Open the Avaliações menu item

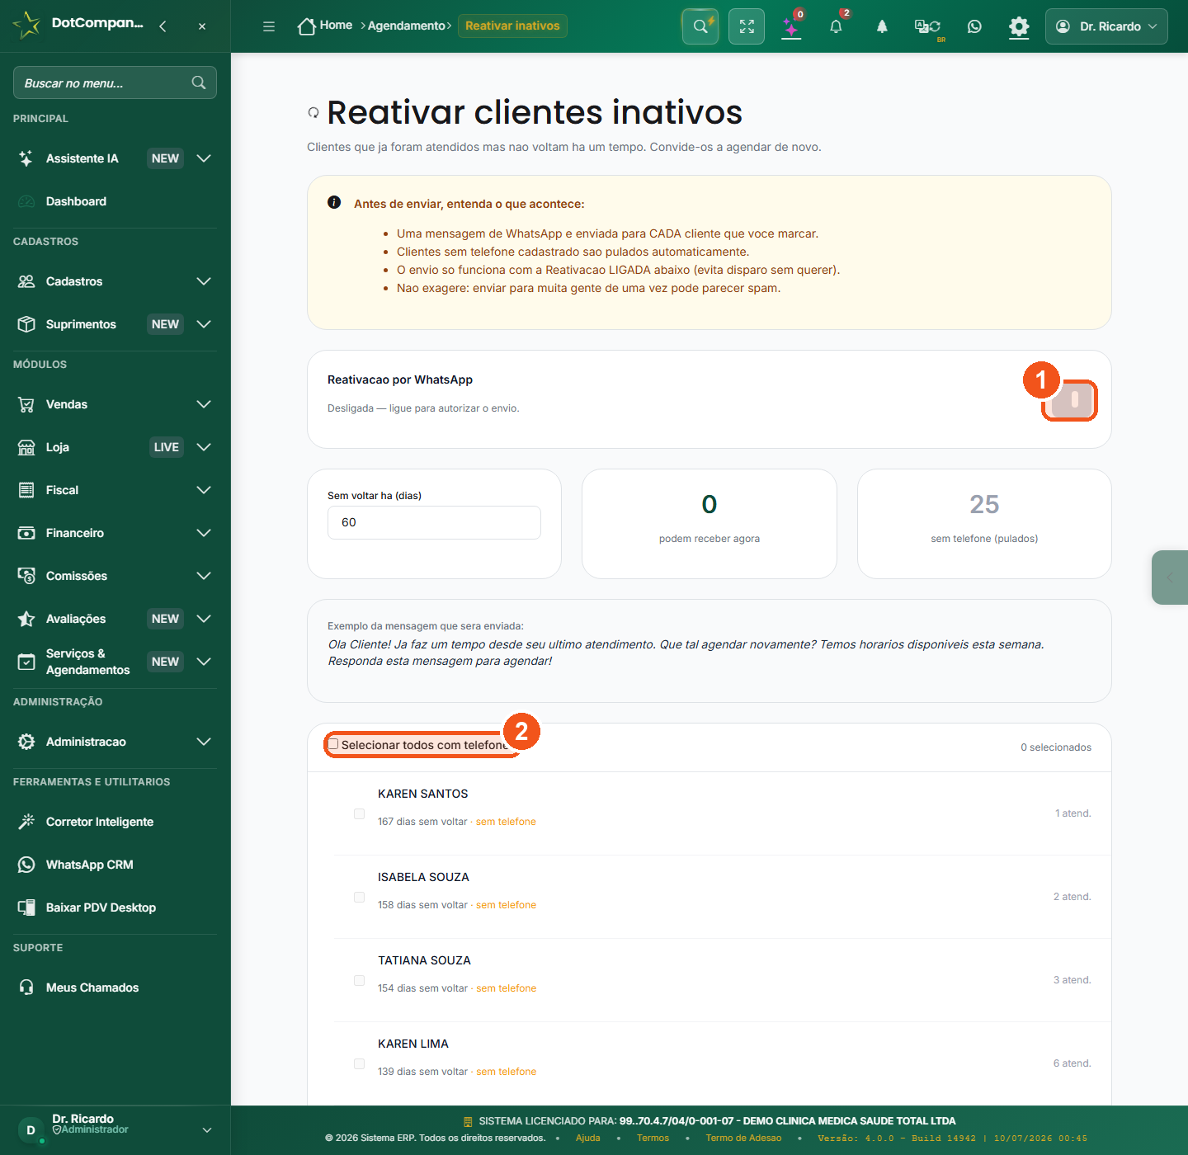(x=115, y=619)
